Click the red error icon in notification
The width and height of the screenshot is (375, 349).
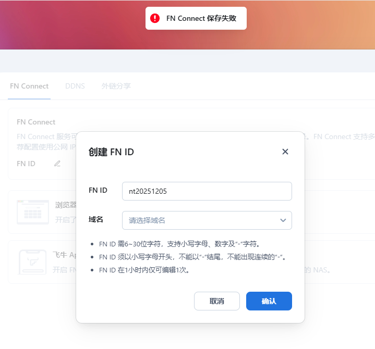[155, 18]
